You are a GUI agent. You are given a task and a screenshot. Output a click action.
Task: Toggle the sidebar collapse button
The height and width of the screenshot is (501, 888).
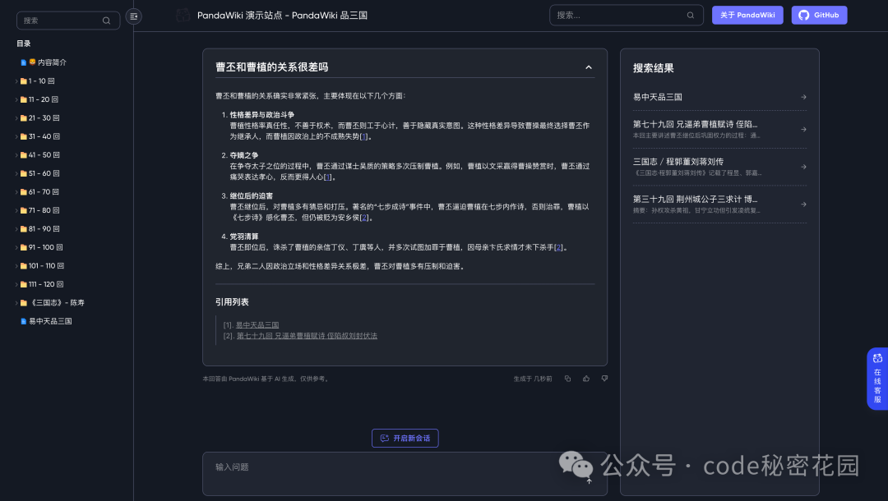[x=134, y=16]
